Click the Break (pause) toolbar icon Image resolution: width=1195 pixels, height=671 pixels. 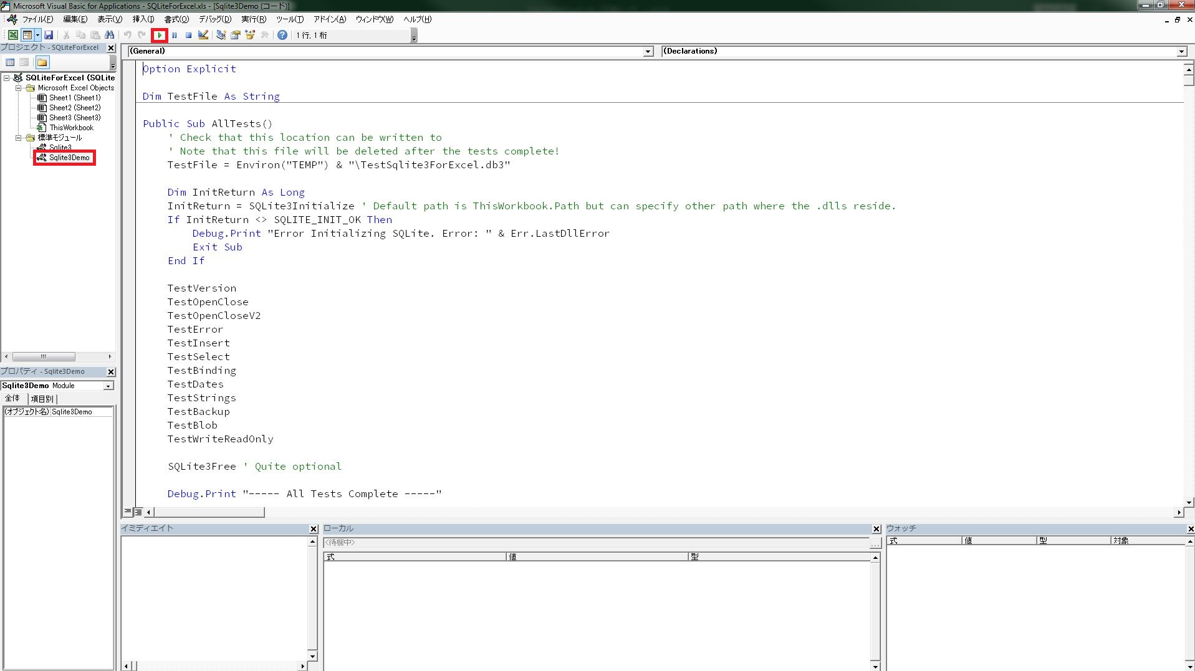pyautogui.click(x=174, y=35)
